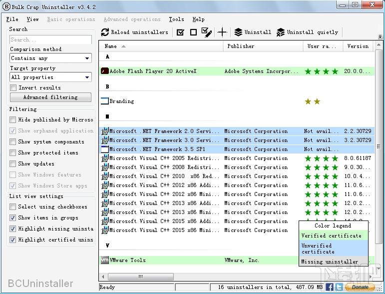Enable the Invert results checkbox
This screenshot has height=294, width=385.
13,88
